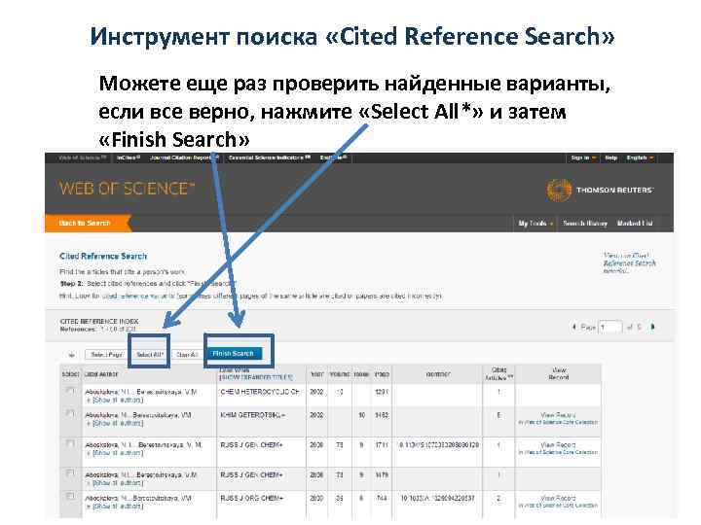Click the Citing Articles column header

pyautogui.click(x=498, y=373)
